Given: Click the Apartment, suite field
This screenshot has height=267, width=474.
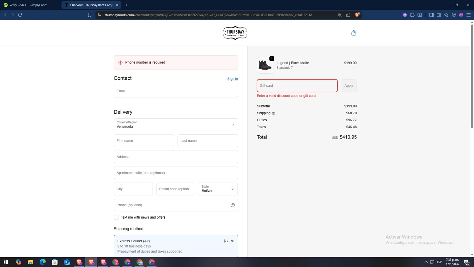Looking at the screenshot, I should [176, 173].
